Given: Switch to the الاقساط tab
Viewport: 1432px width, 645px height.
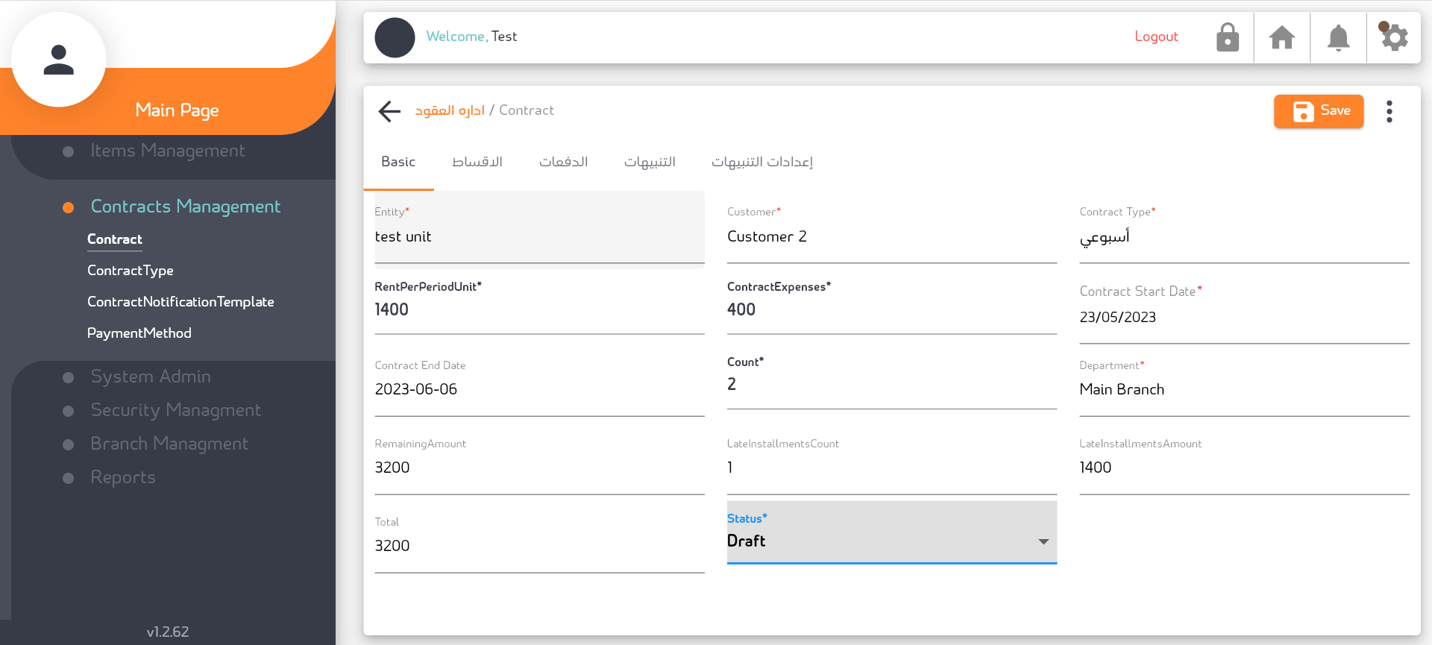Looking at the screenshot, I should (477, 162).
